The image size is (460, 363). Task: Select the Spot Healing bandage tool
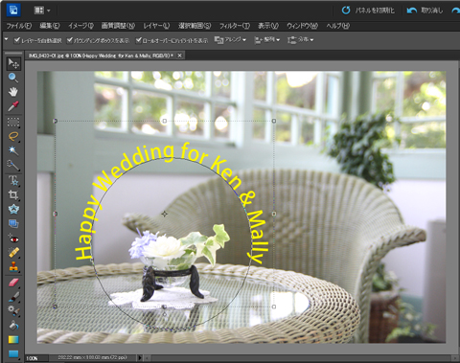coord(13,252)
